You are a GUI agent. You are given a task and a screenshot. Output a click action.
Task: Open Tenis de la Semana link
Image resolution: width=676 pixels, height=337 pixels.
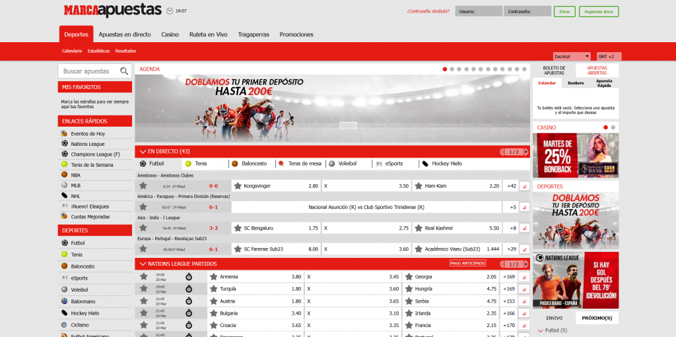point(92,165)
